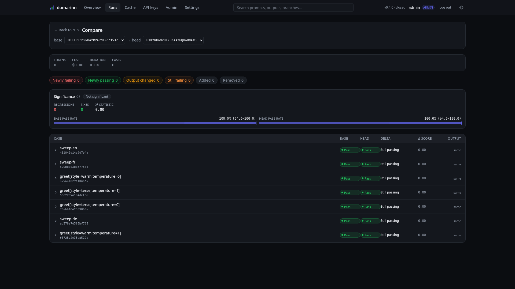Open the base run dropdown
515x289 pixels.
click(95, 40)
